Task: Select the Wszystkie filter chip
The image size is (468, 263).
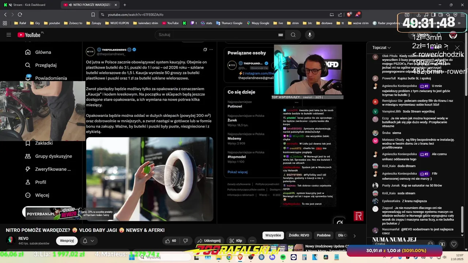Action: coord(273,235)
